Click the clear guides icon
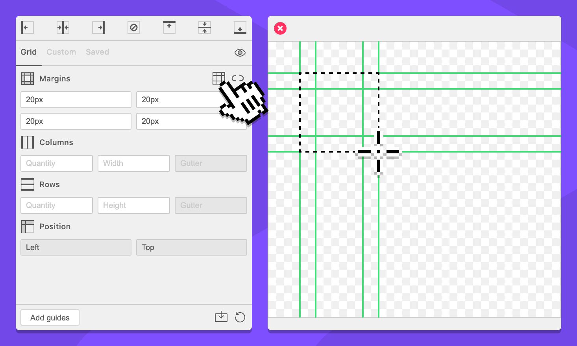Viewport: 577px width, 346px height. click(x=134, y=28)
